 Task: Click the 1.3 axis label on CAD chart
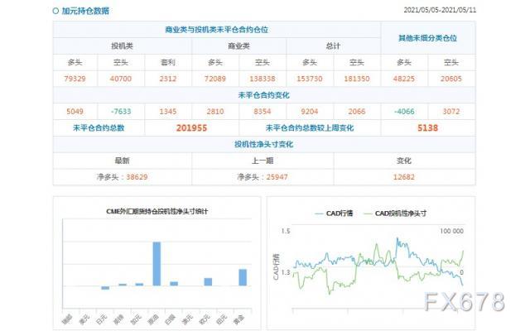pyautogui.click(x=286, y=272)
